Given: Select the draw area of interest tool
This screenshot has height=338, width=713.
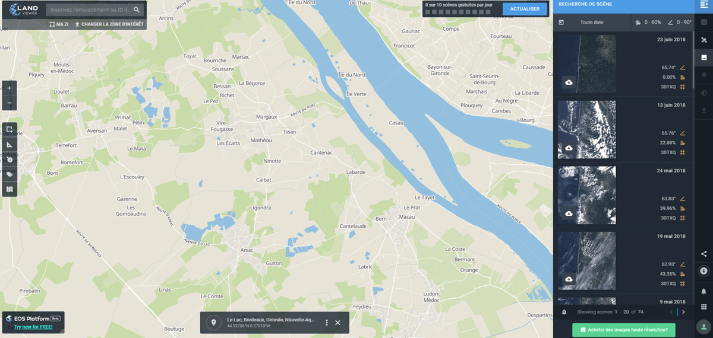Looking at the screenshot, I should click(x=9, y=129).
